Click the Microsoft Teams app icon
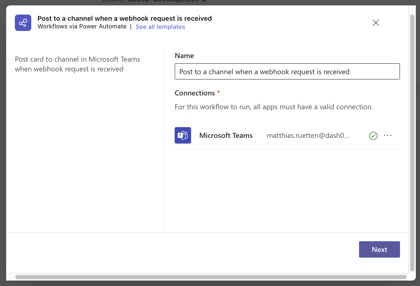The width and height of the screenshot is (420, 286). click(183, 135)
